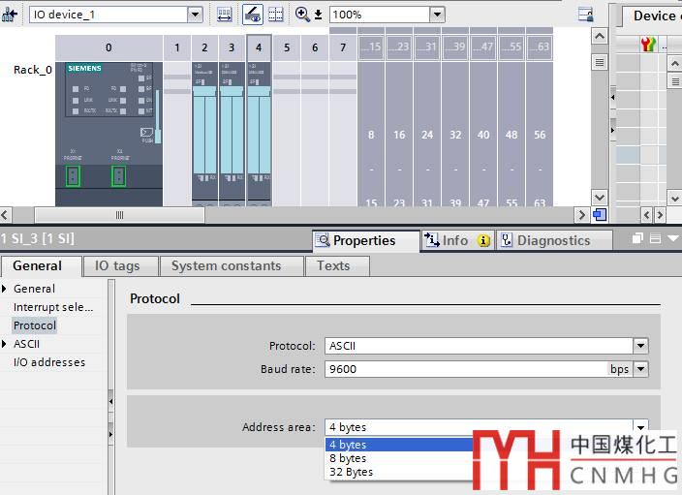Screen dimensions: 682x495
Task: Select the module in slot 2
Action: coord(204,134)
